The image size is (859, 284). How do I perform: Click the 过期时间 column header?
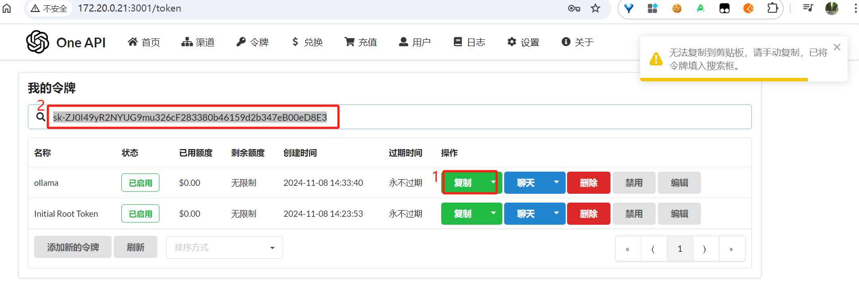405,153
